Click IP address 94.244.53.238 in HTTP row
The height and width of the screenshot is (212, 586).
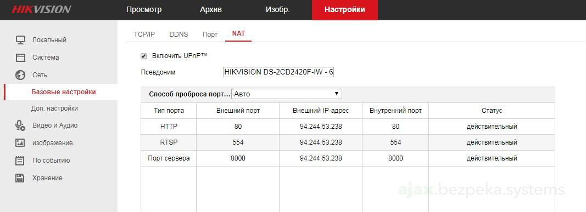pos(321,127)
